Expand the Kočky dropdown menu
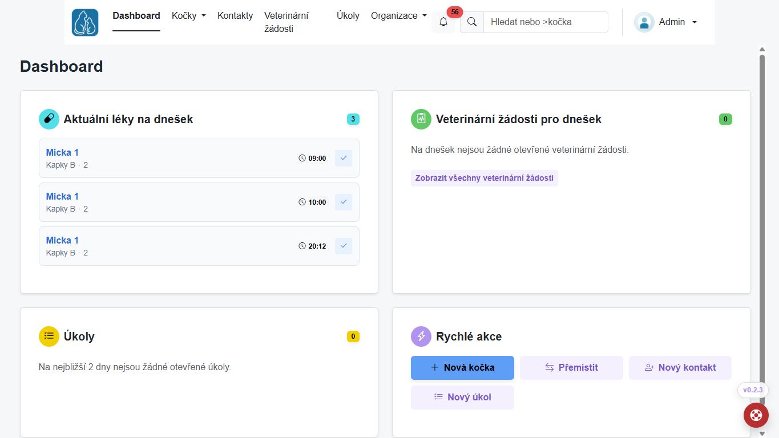 189,16
